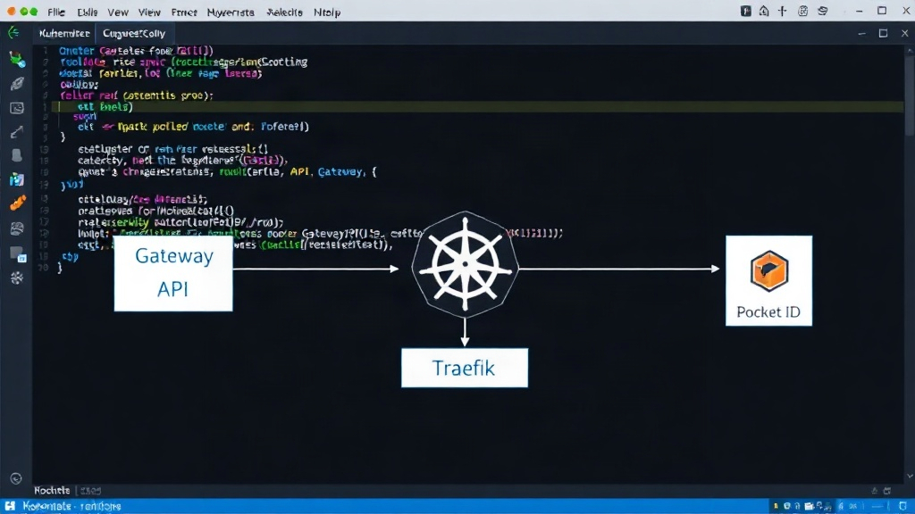915x514 pixels.
Task: Open the second menu, next to File
Action: (88, 12)
